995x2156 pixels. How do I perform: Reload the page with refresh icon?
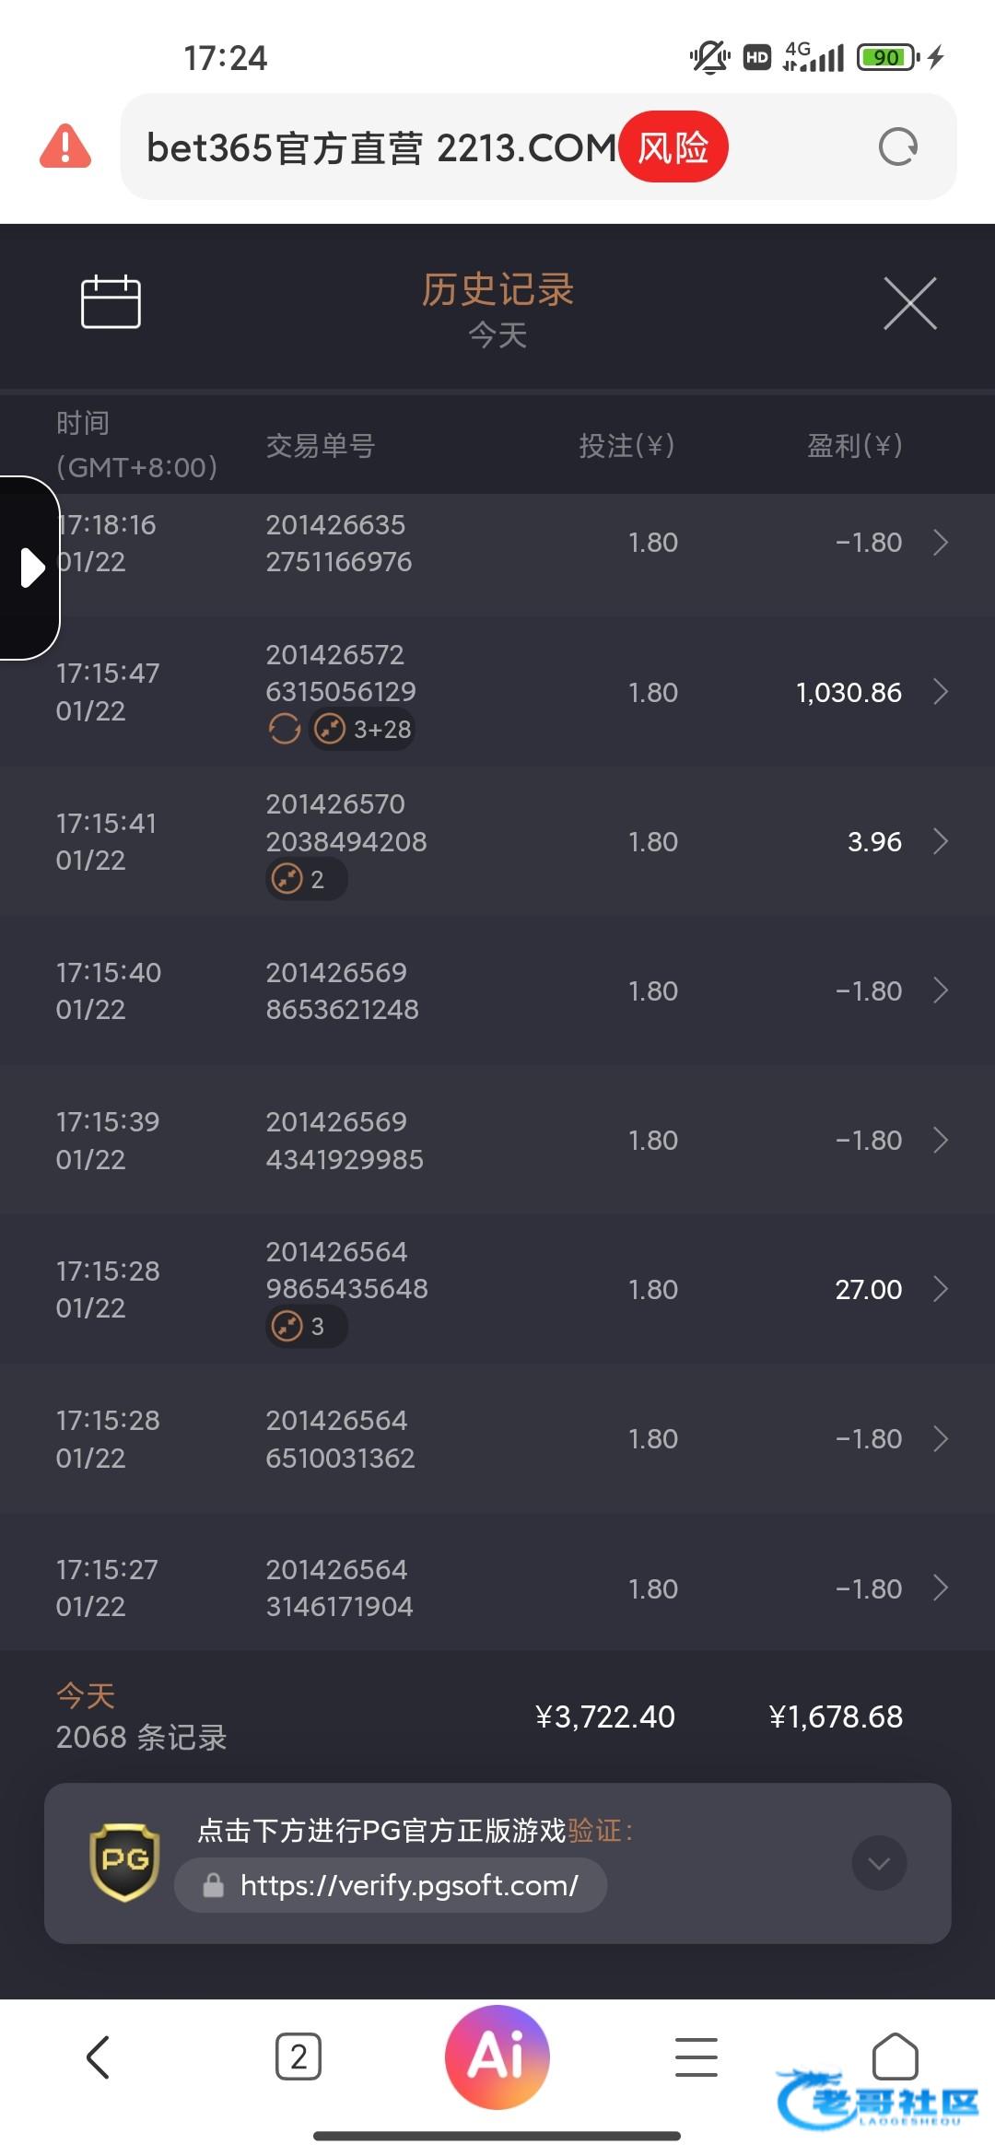point(897,147)
